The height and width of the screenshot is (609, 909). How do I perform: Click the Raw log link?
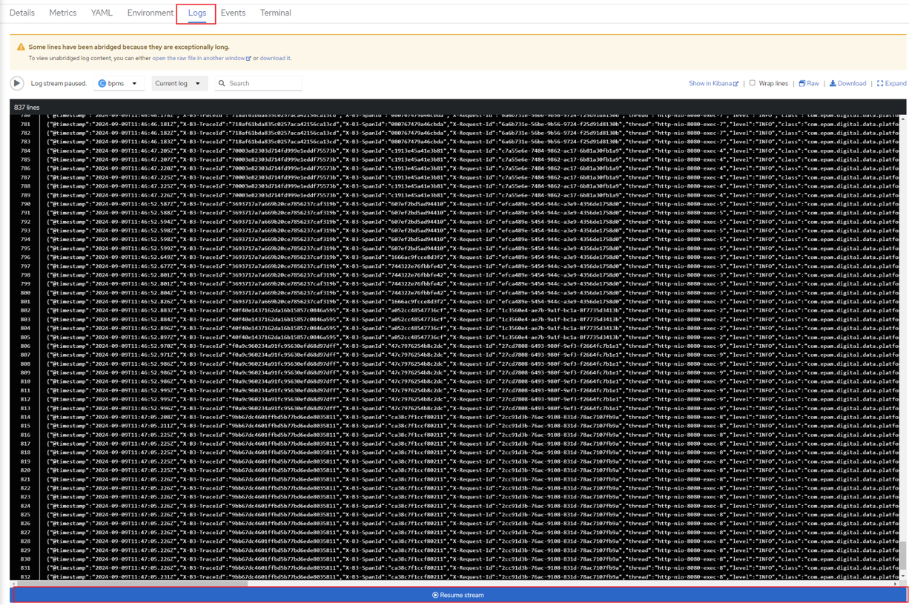pos(808,84)
